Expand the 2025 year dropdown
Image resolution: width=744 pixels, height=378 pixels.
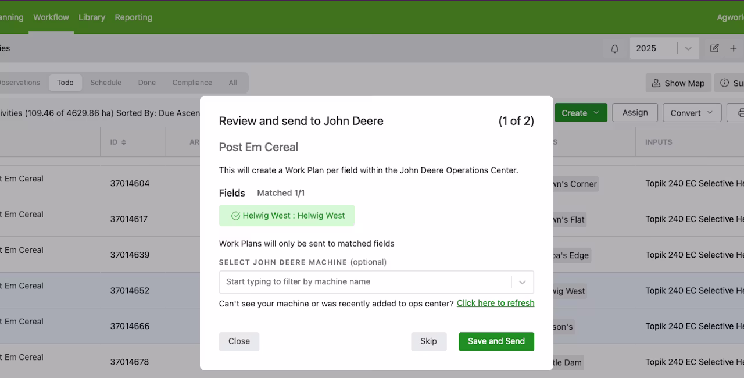[688, 49]
